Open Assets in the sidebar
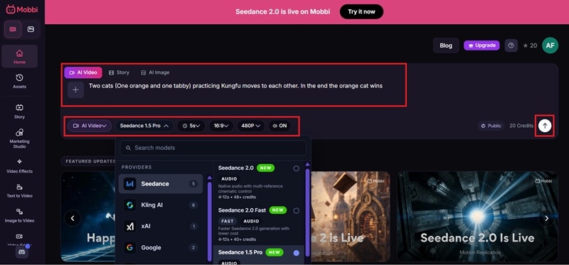Image resolution: width=569 pixels, height=265 pixels. pos(20,81)
